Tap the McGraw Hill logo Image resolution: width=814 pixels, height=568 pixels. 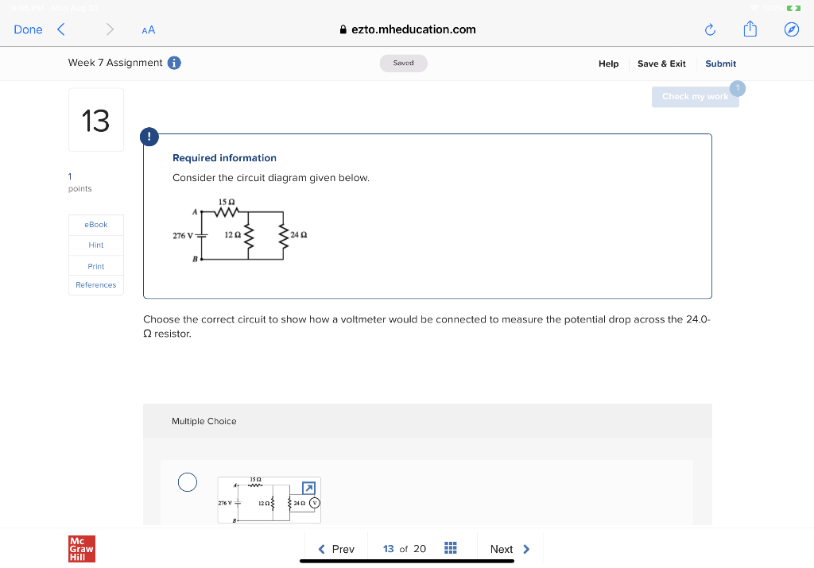point(81,548)
